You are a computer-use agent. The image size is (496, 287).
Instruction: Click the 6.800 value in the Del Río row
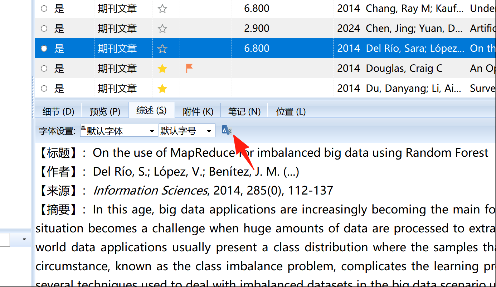point(257,49)
